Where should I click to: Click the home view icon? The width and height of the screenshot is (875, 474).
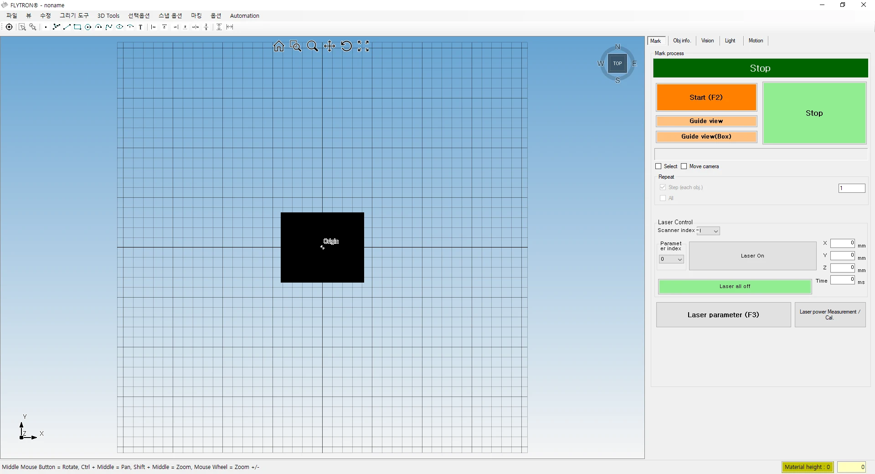pyautogui.click(x=278, y=46)
